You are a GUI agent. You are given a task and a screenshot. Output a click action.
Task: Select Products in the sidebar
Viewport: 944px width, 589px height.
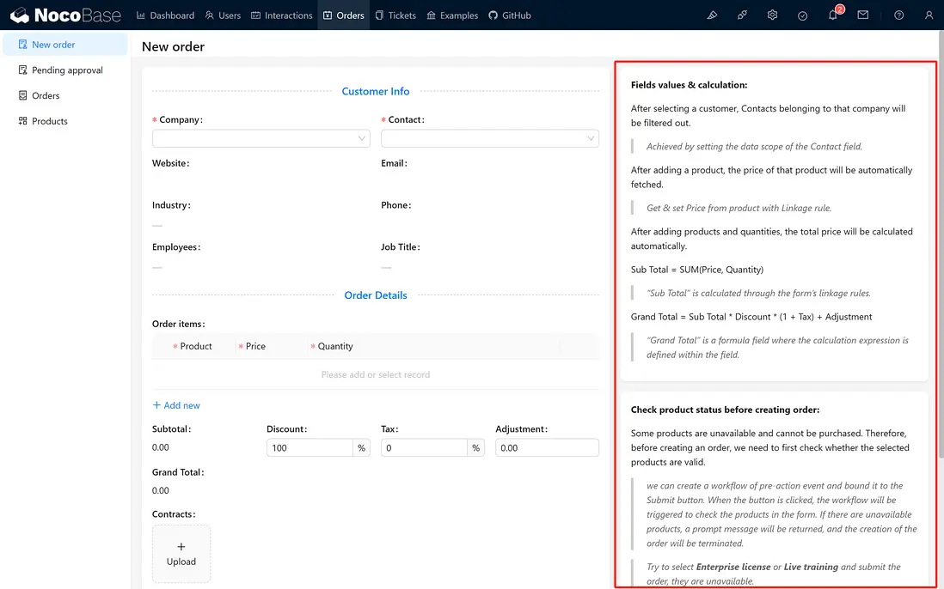pyautogui.click(x=65, y=121)
